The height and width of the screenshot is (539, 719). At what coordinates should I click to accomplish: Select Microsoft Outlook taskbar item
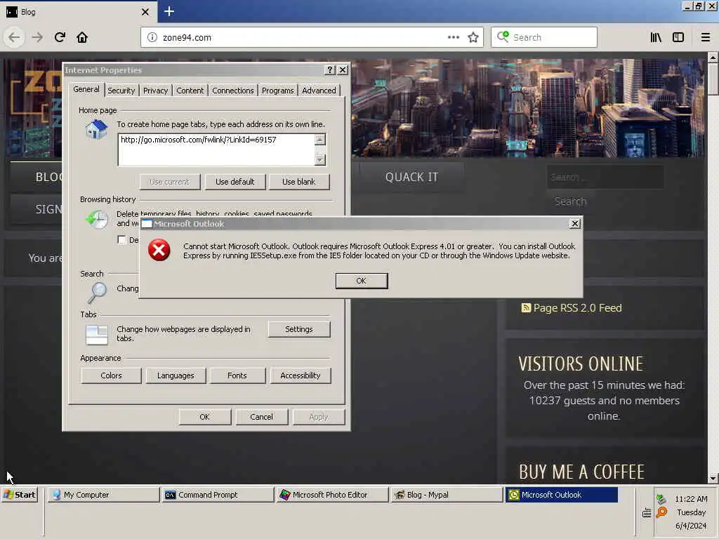[561, 495]
